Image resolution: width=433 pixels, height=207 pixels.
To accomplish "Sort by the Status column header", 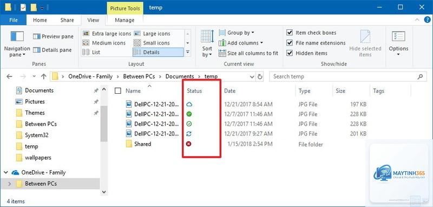I will pyautogui.click(x=194, y=90).
